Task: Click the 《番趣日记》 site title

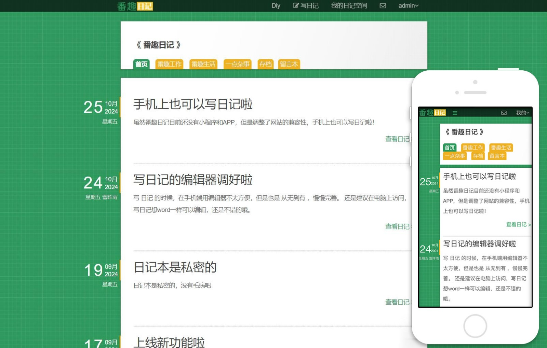Action: [x=158, y=45]
